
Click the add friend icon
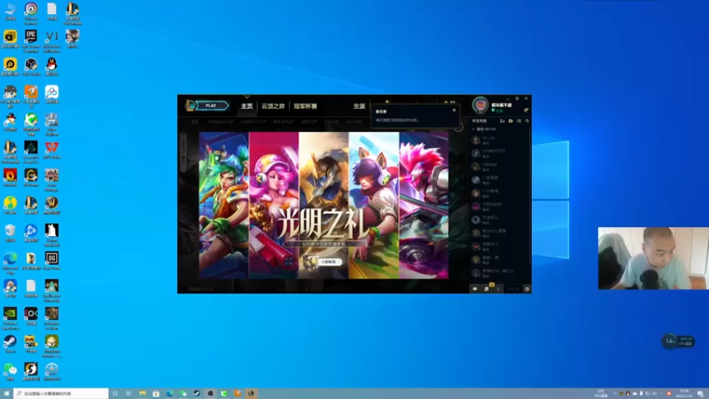pos(502,121)
